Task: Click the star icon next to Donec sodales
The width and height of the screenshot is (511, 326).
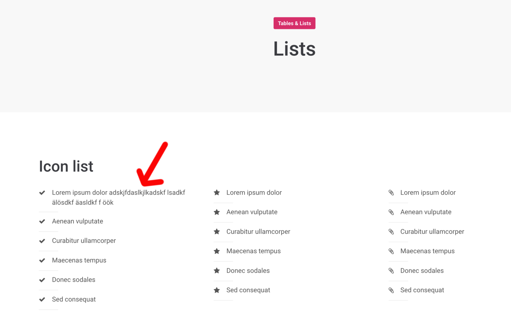Action: (x=217, y=271)
